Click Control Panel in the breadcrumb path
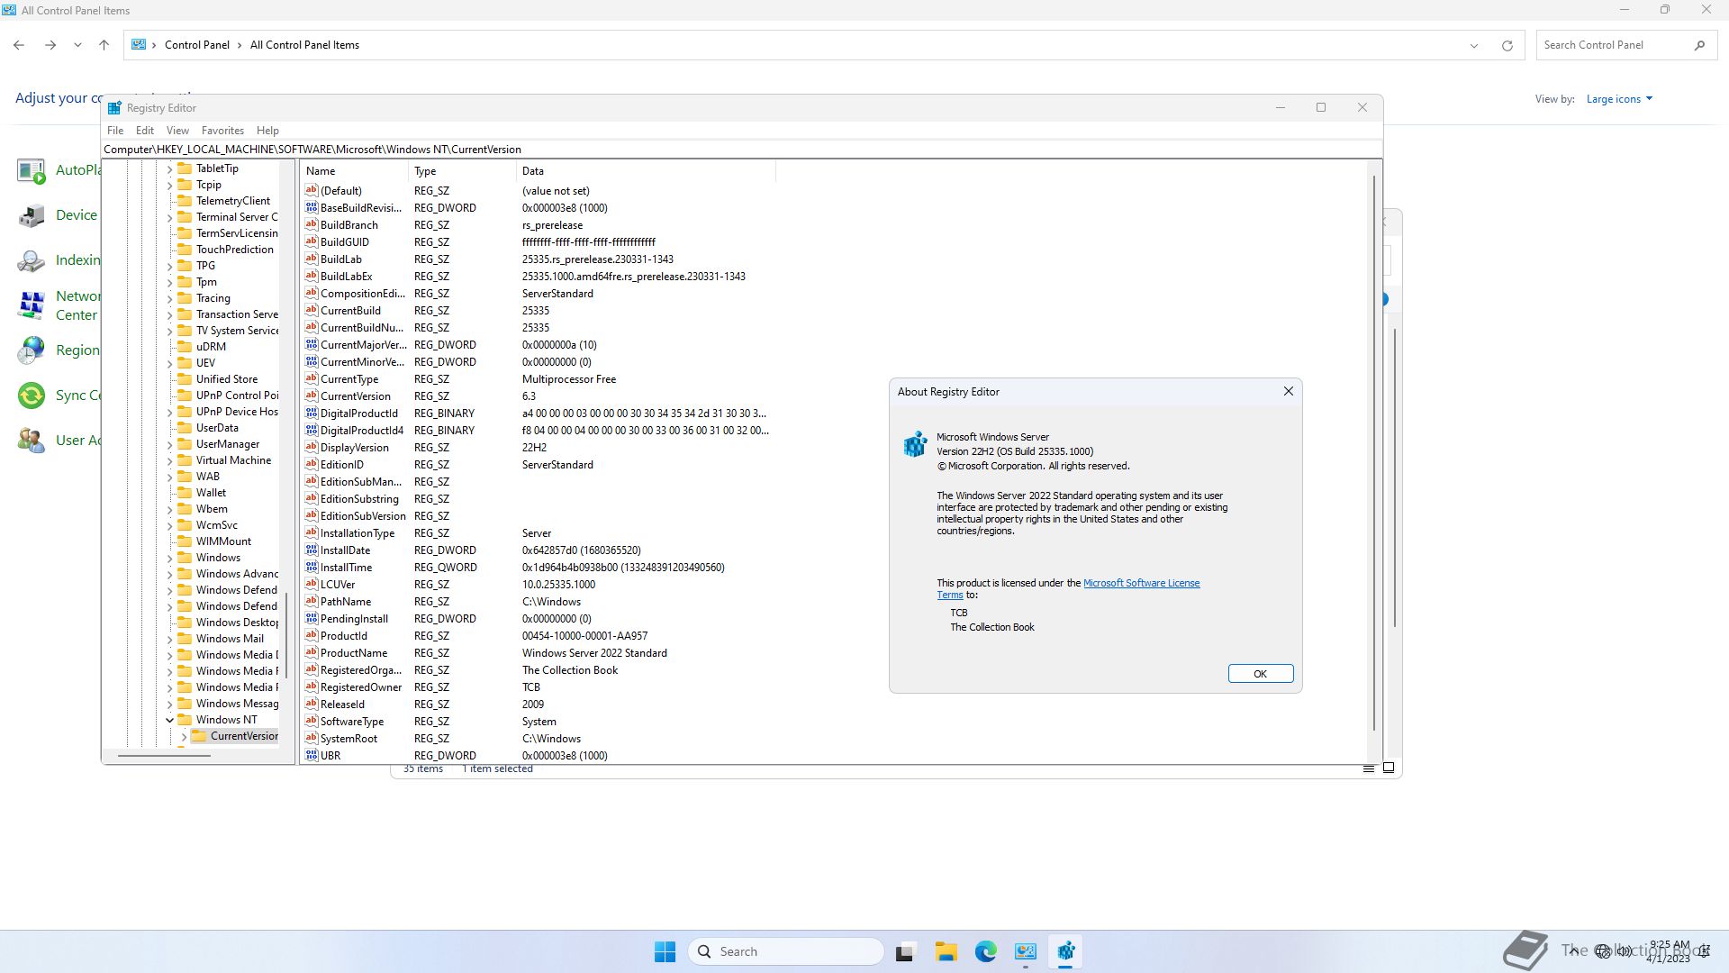 coord(197,45)
